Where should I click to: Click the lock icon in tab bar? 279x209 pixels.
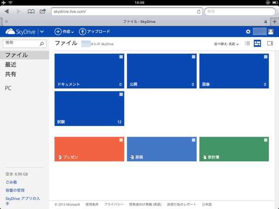(x=265, y=22)
